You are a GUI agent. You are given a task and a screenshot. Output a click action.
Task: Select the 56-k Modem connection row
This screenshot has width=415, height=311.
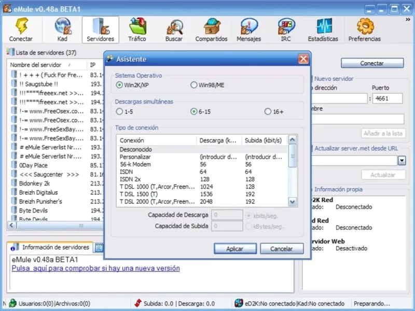pos(202,164)
